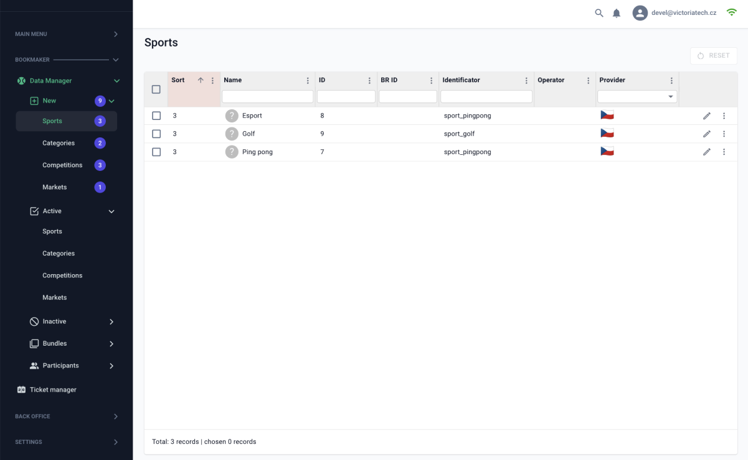
Task: Click the user avatar icon
Action: [x=640, y=13]
